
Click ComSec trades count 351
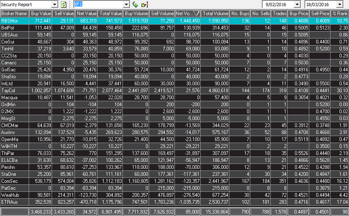pyautogui.click(x=283, y=181)
